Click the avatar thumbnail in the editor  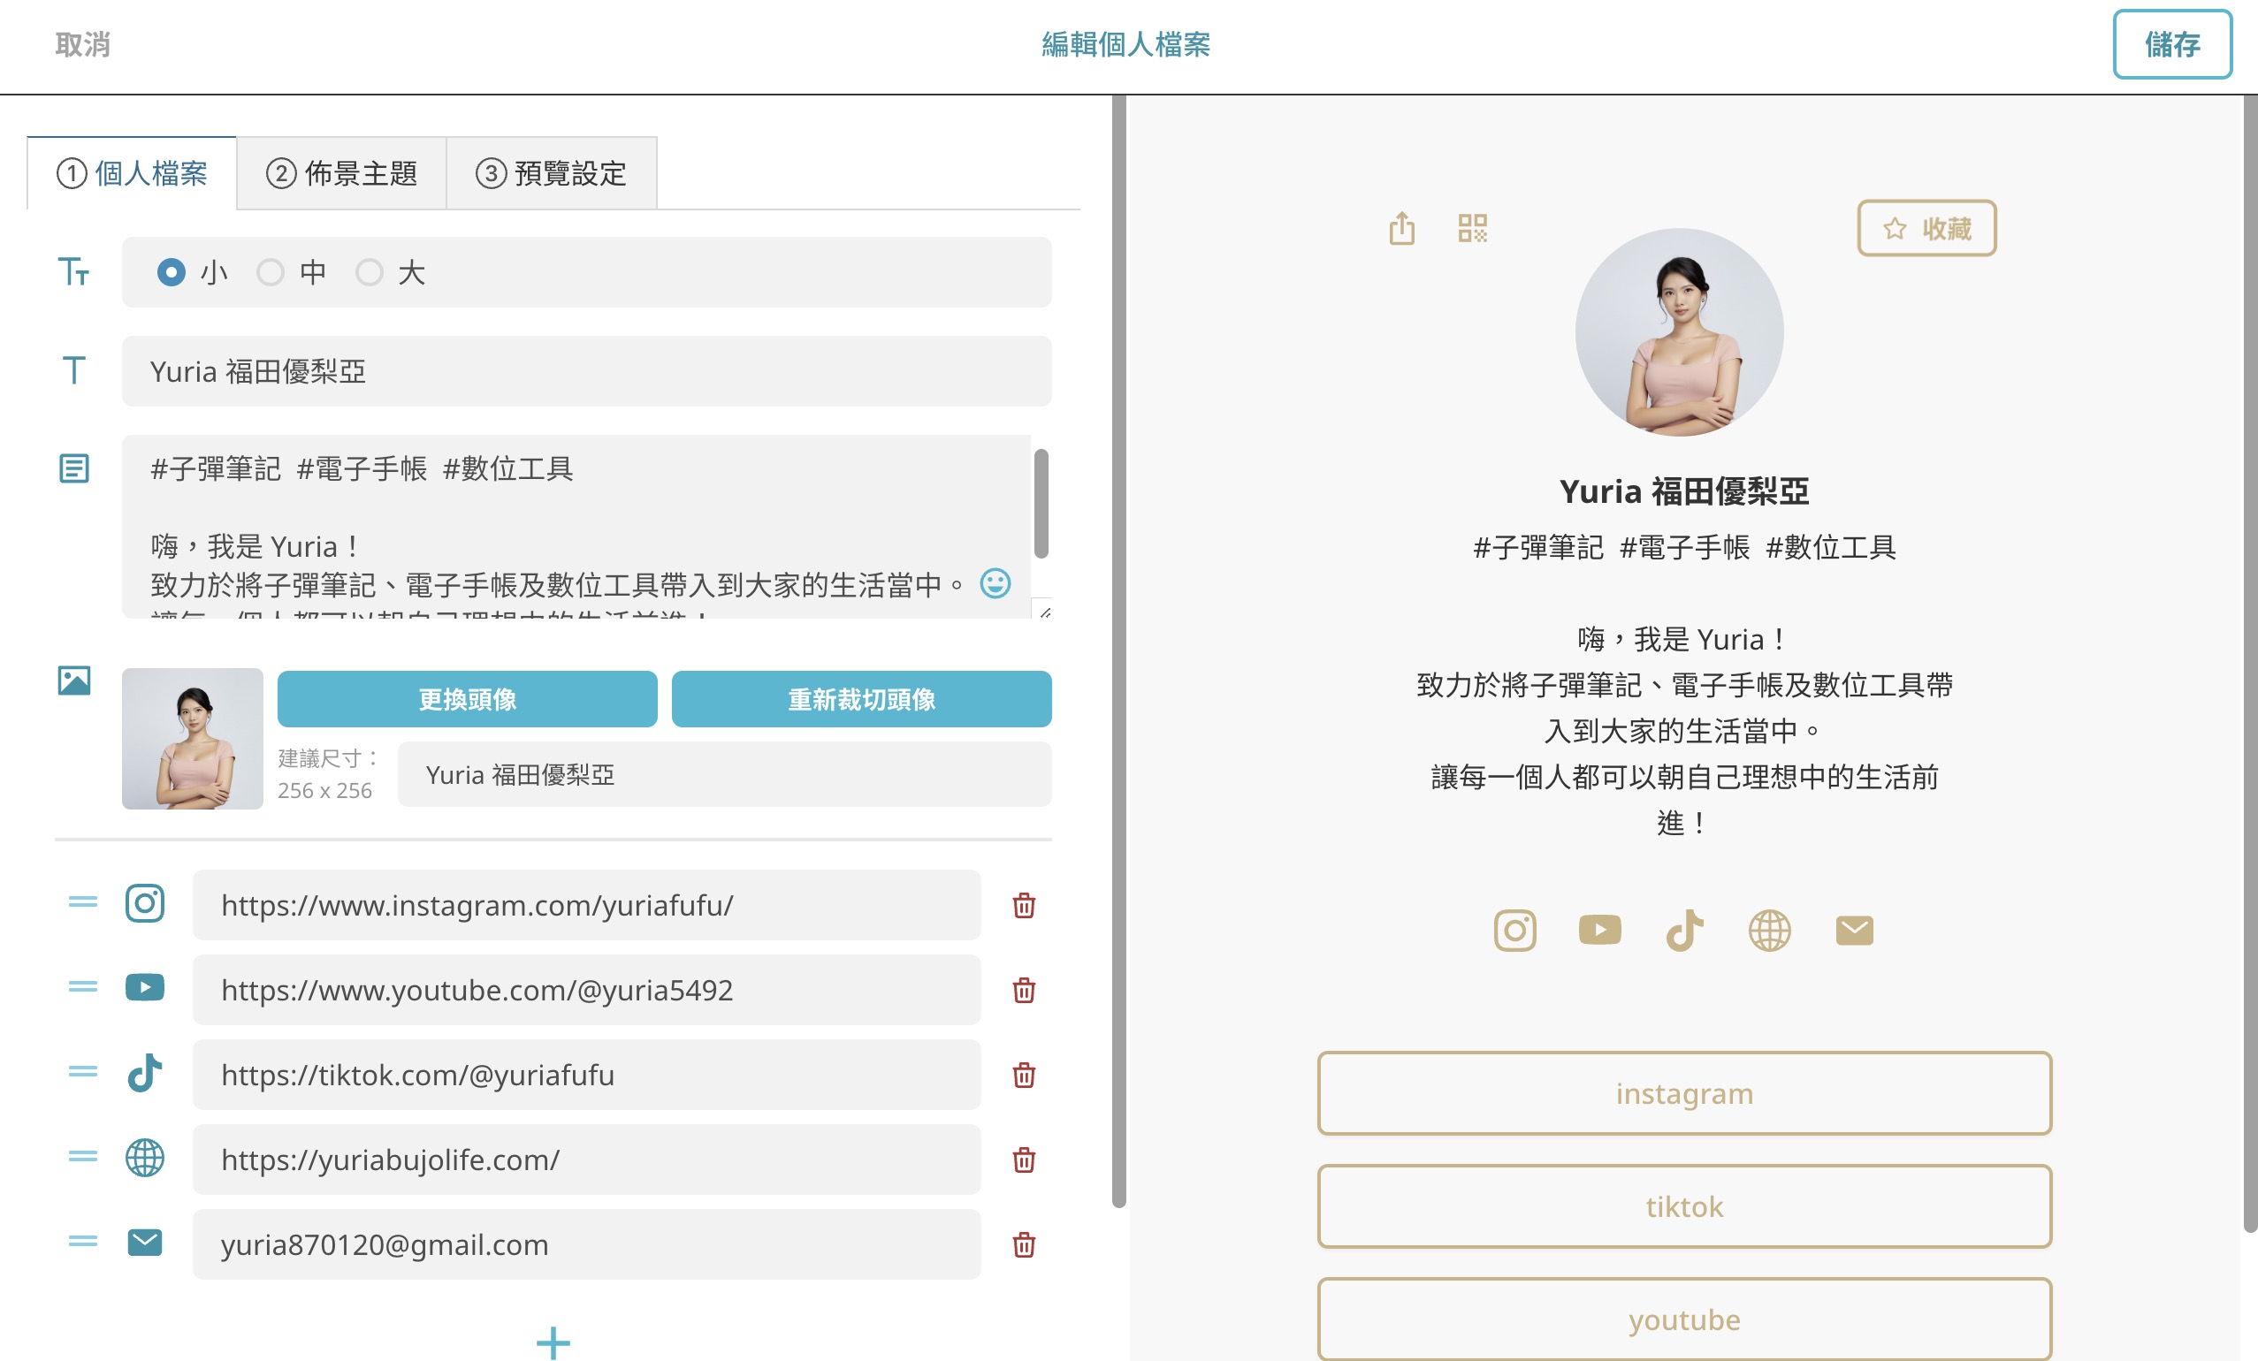[193, 738]
